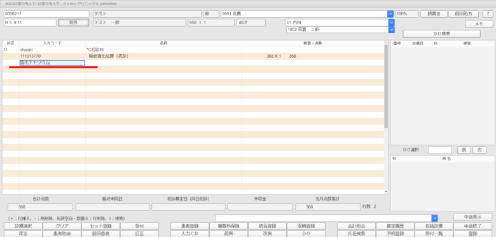The height and width of the screenshot is (237, 496).
Task: Click the 訂正 button
Action: click(x=139, y=234)
